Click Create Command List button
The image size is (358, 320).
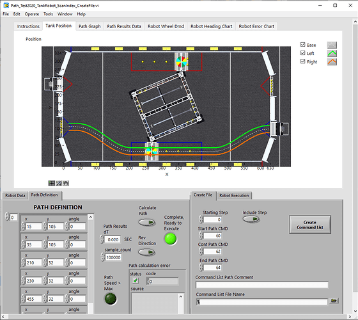click(310, 225)
